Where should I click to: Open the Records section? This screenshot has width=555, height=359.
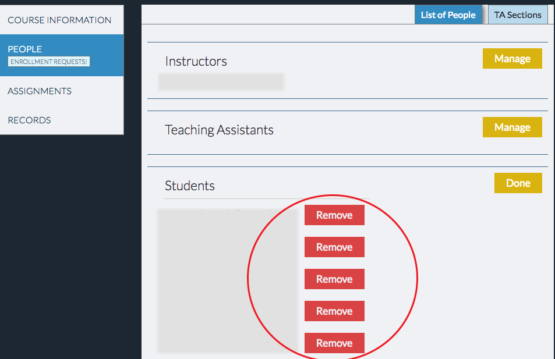coord(29,120)
